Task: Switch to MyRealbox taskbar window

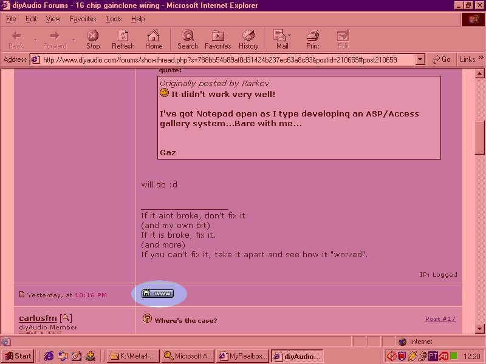Action: tap(242, 356)
